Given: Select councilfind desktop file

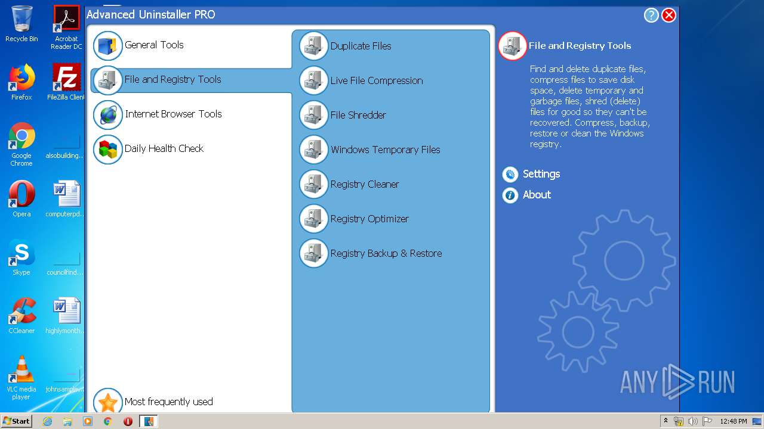Looking at the screenshot, I should click(x=66, y=262).
